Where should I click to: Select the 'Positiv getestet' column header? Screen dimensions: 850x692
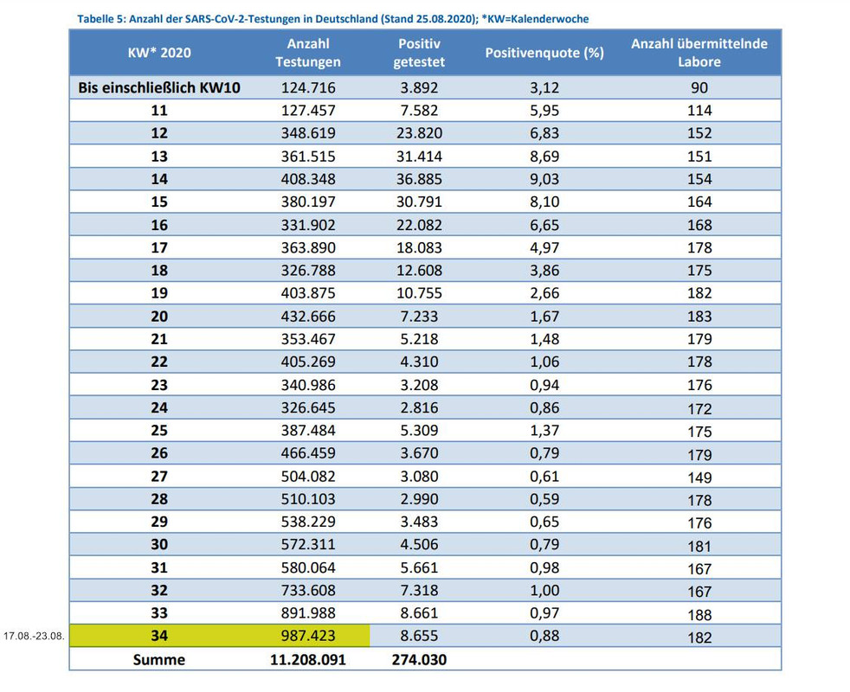coord(419,53)
